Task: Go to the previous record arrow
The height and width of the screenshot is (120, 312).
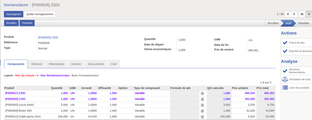Action: [288, 14]
